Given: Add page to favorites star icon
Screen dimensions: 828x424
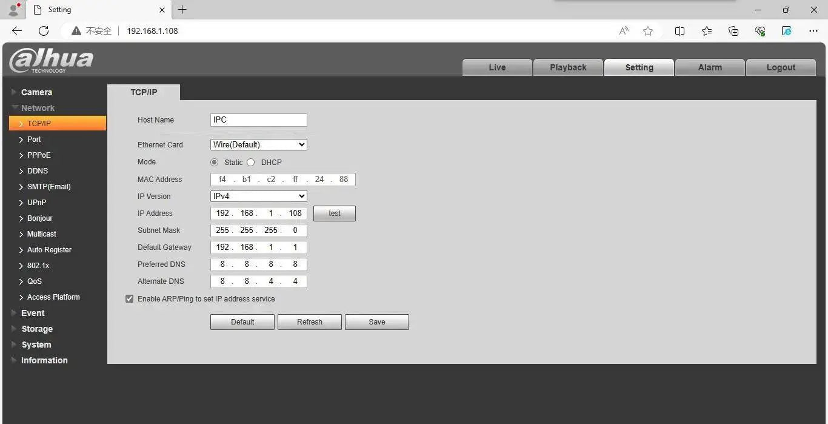Looking at the screenshot, I should (648, 31).
